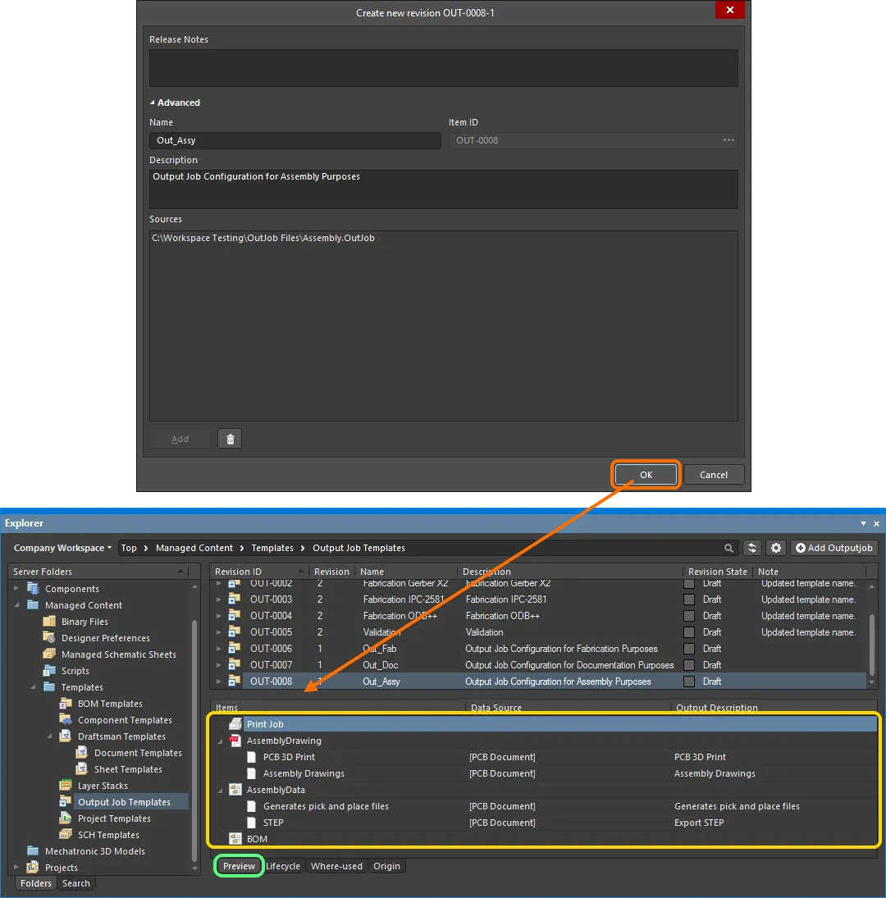
Task: Switch to the Lifecycle tab
Action: click(283, 866)
